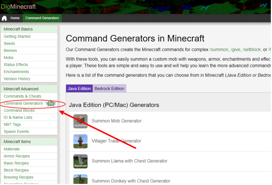Open the Armor Recipes sidebar link
Image resolution: width=272 pixels, height=185 pixels.
[x=17, y=156]
